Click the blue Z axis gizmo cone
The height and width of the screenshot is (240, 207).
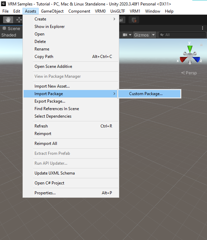(196, 59)
